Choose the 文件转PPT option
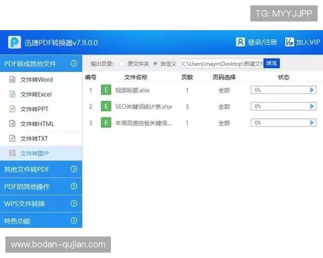323x258 pixels. pyautogui.click(x=34, y=109)
